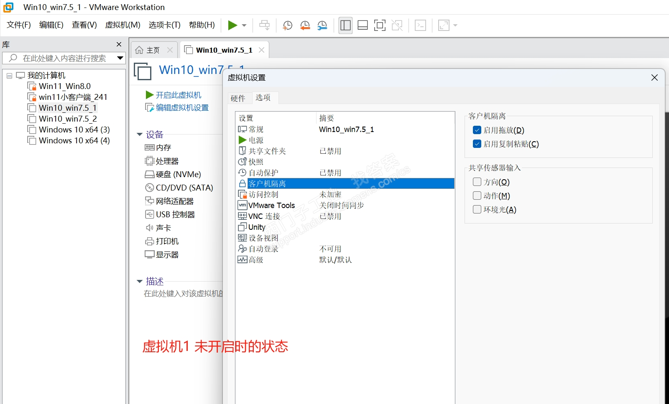This screenshot has width=669, height=404.
Task: Enable 动作(M) sensor checkbox
Action: (x=477, y=196)
